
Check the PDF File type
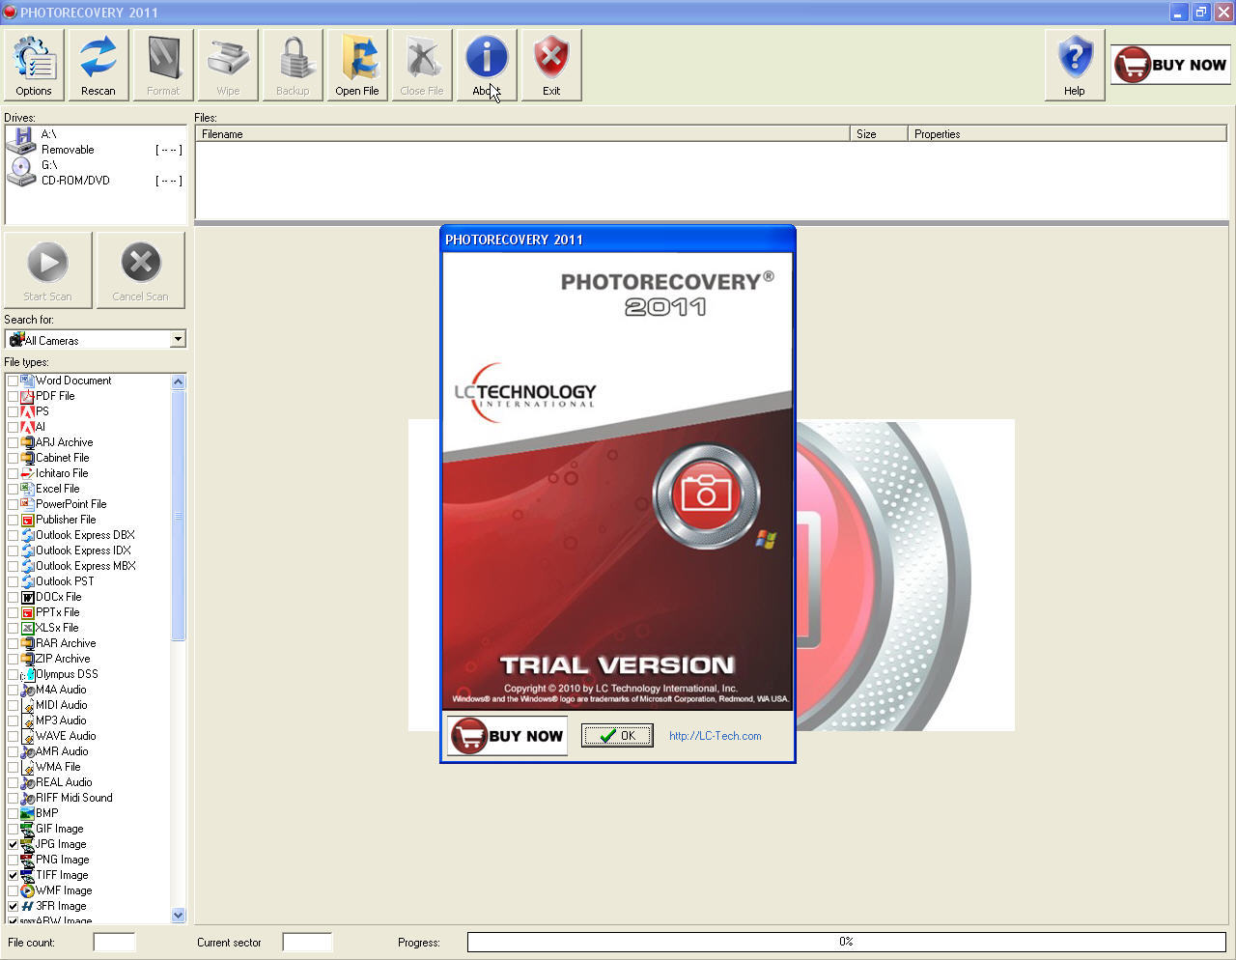pos(13,396)
